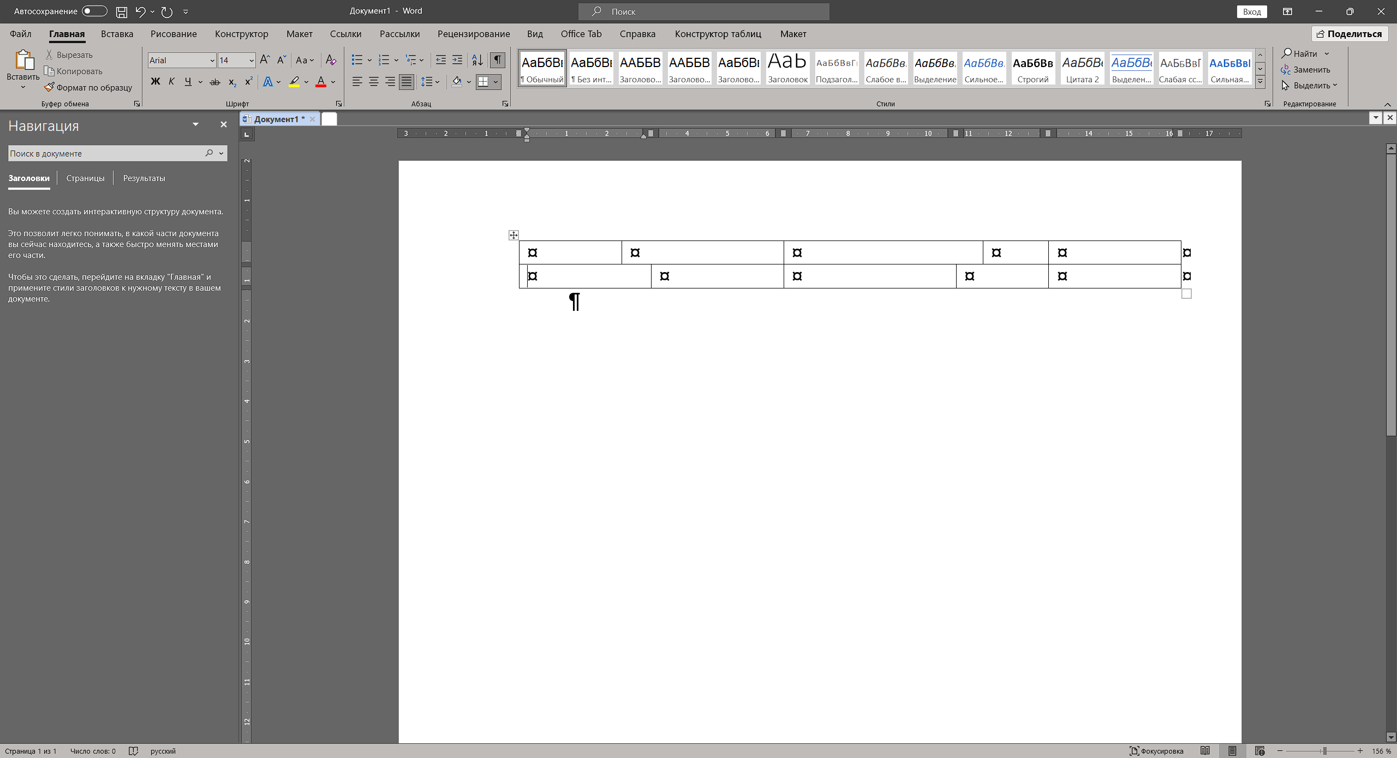
Task: Click the save diskette icon
Action: click(x=122, y=11)
